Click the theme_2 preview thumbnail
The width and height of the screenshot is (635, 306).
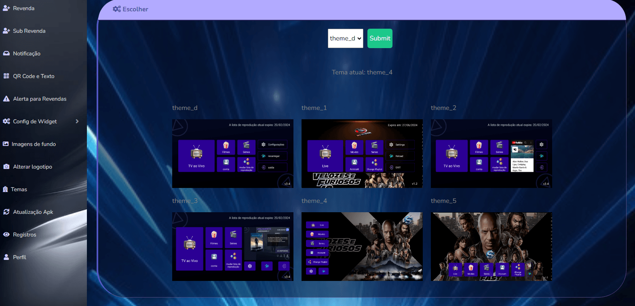point(491,154)
